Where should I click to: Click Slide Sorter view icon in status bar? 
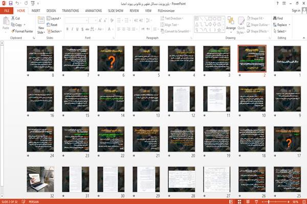[x=239, y=201]
